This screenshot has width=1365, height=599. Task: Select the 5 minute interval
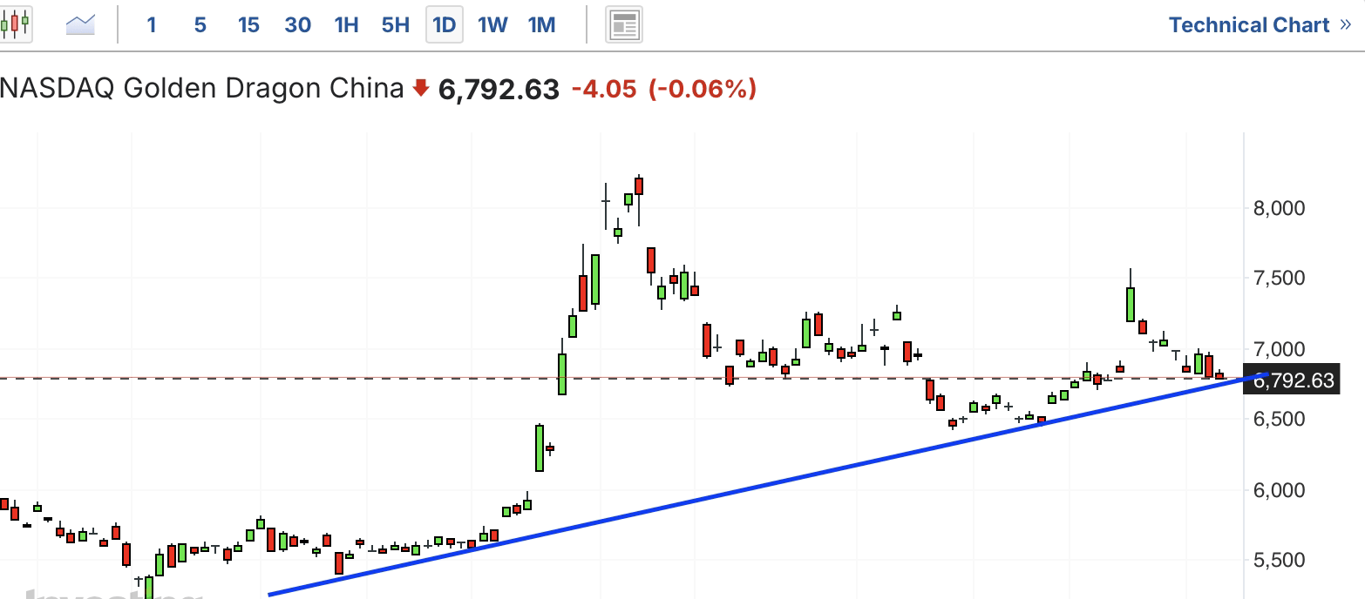(200, 25)
